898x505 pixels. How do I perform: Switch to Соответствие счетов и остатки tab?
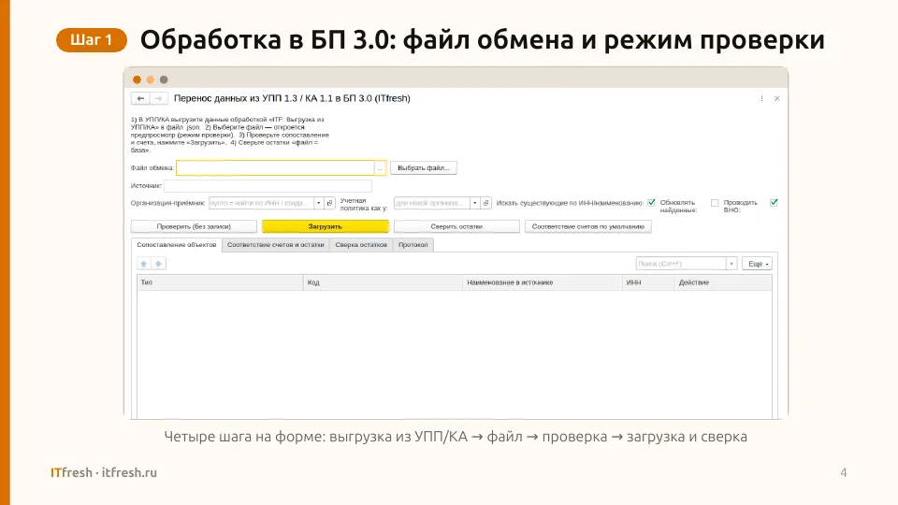coord(275,244)
